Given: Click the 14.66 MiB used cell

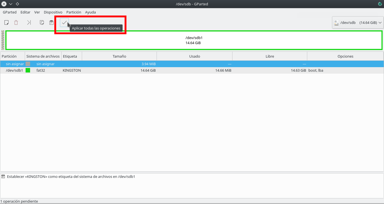Looking at the screenshot, I should point(223,70).
